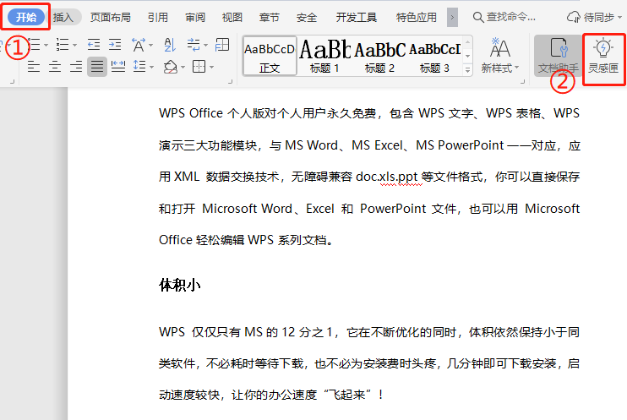Click the distributed alignment icon

[x=118, y=66]
